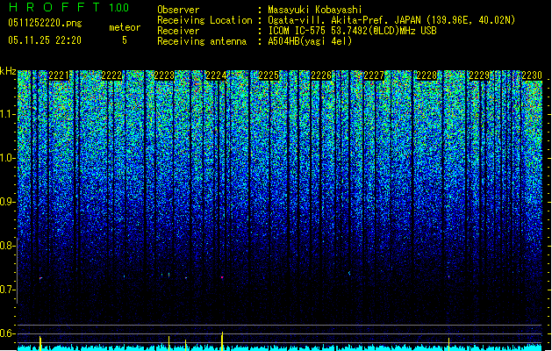Click the yellow 'meteor' label
This screenshot has height=351, width=552.
pyautogui.click(x=125, y=27)
